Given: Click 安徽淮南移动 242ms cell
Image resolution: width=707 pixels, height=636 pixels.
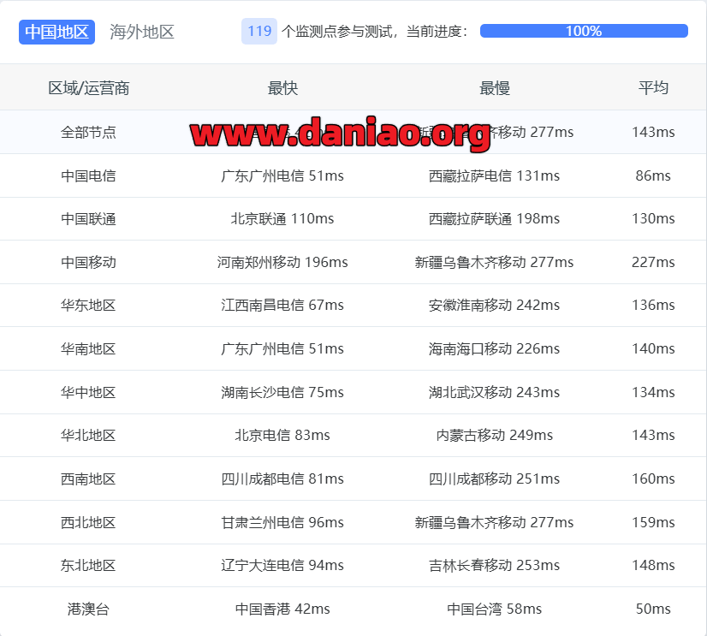Looking at the screenshot, I should [x=494, y=306].
